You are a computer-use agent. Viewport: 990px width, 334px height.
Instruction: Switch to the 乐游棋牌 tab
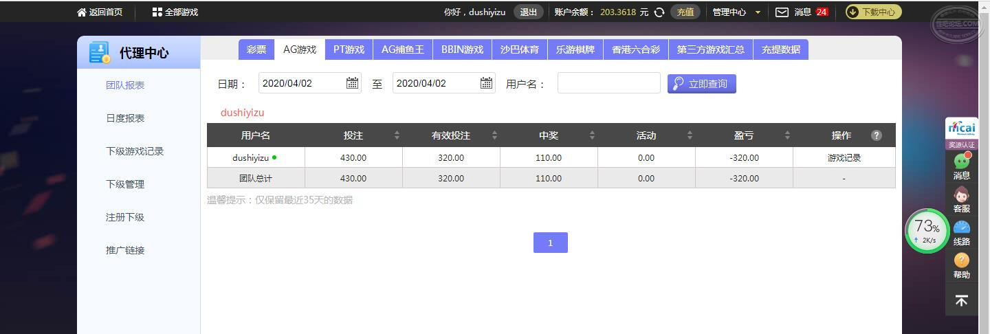coord(575,49)
